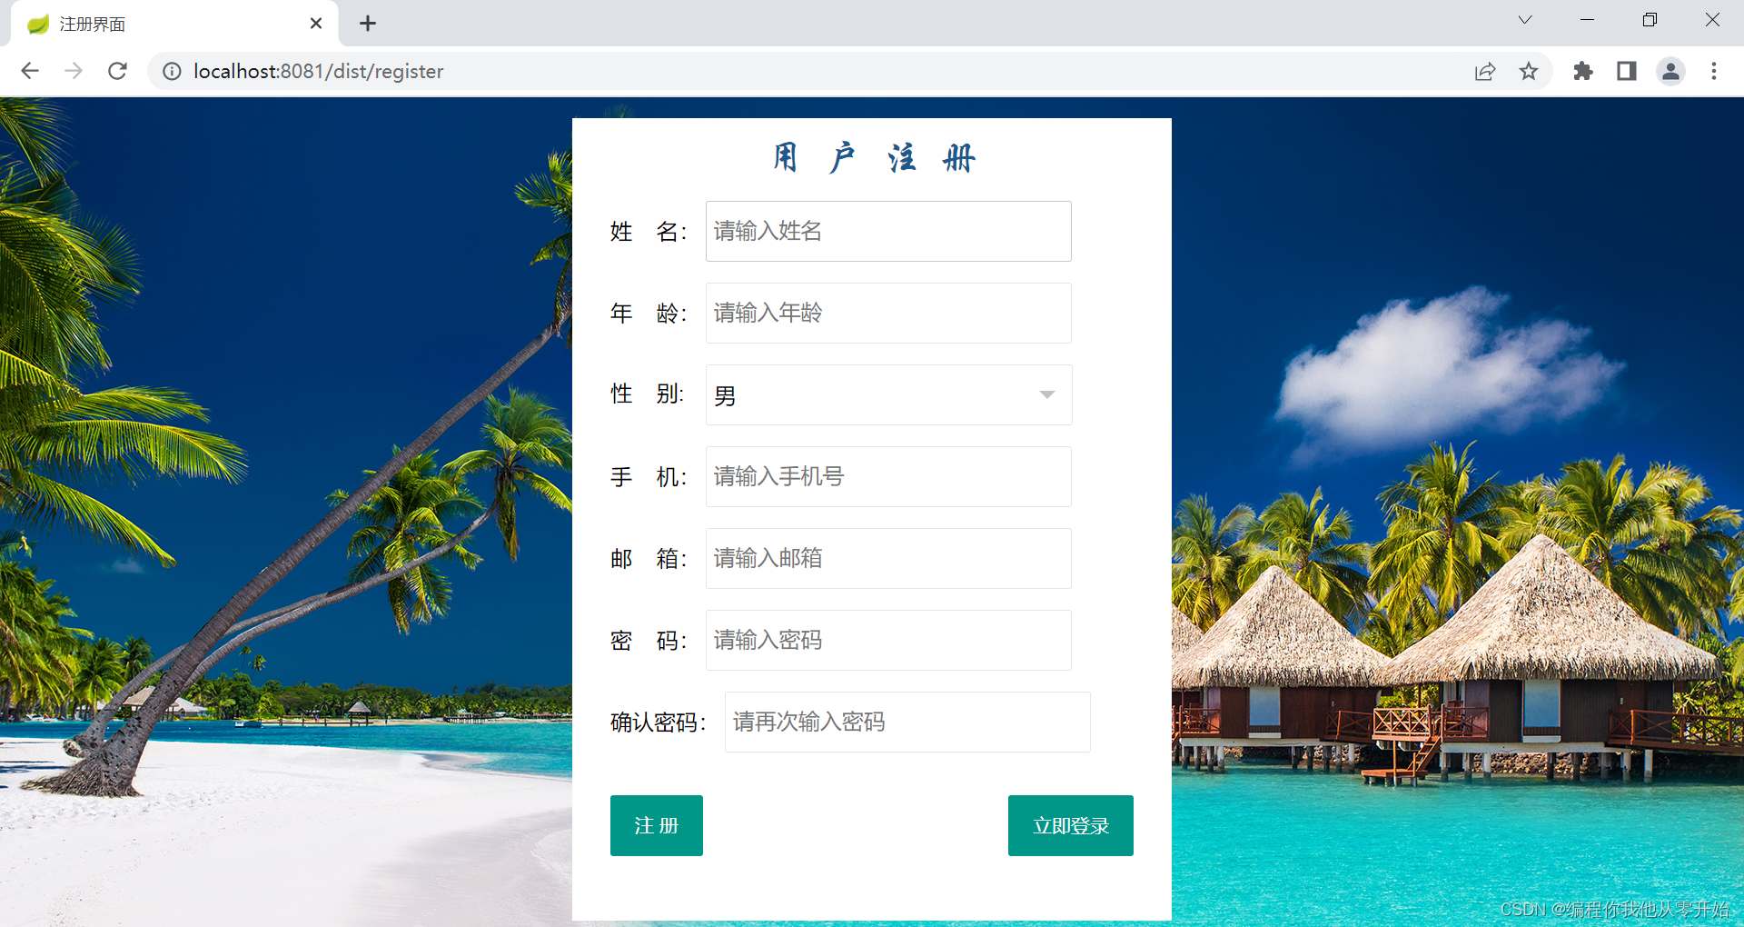Image resolution: width=1744 pixels, height=927 pixels.
Task: Click the 请输入姓名 name input field
Action: [887, 231]
